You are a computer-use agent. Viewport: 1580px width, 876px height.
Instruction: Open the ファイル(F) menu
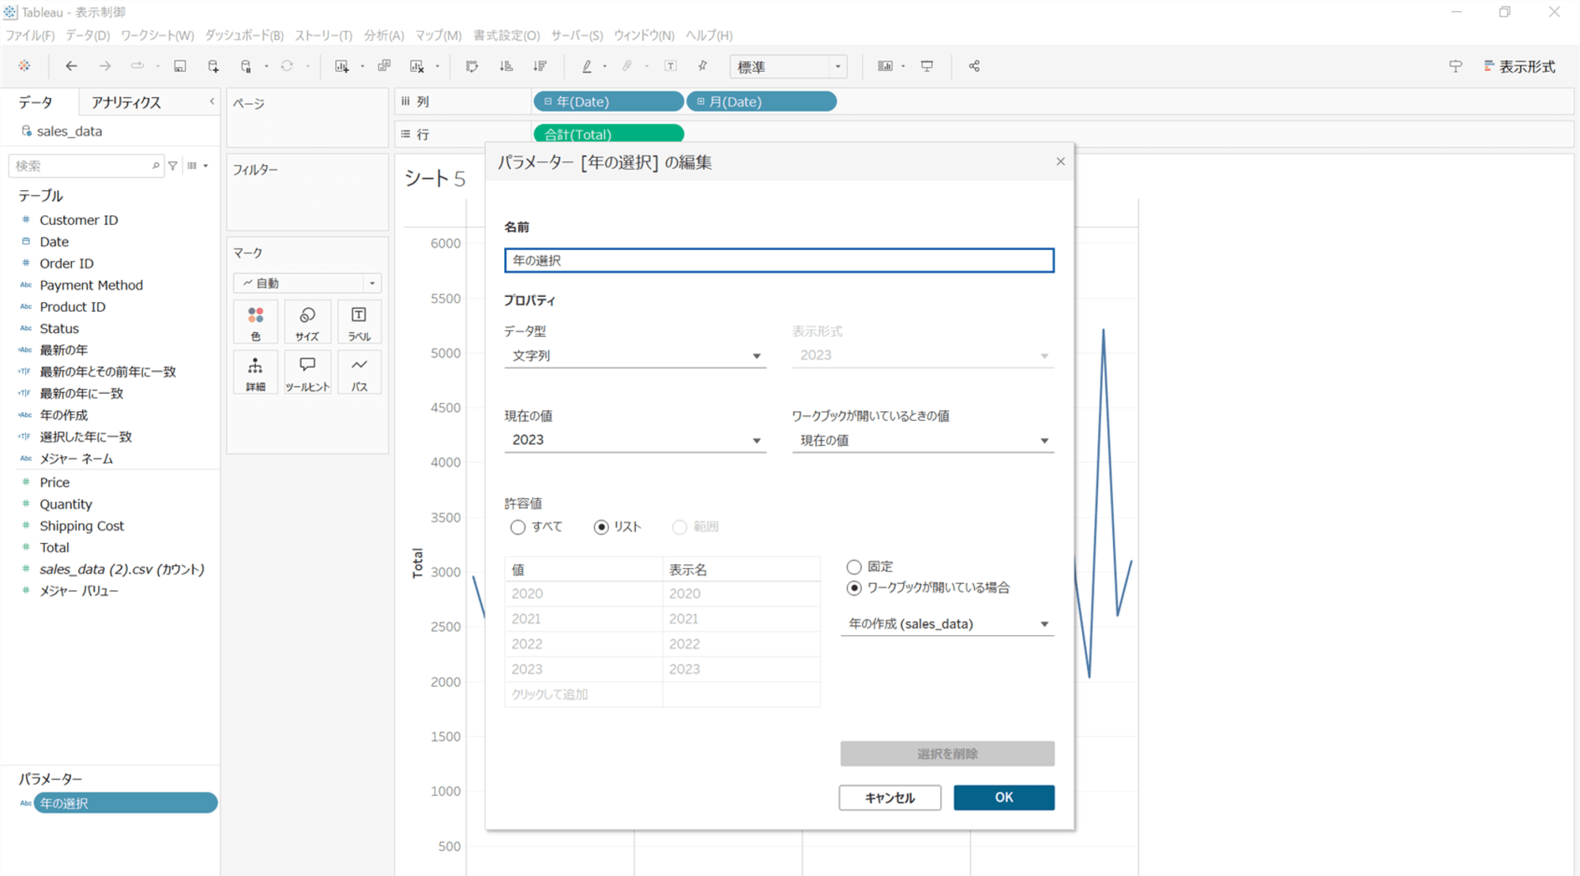point(31,36)
